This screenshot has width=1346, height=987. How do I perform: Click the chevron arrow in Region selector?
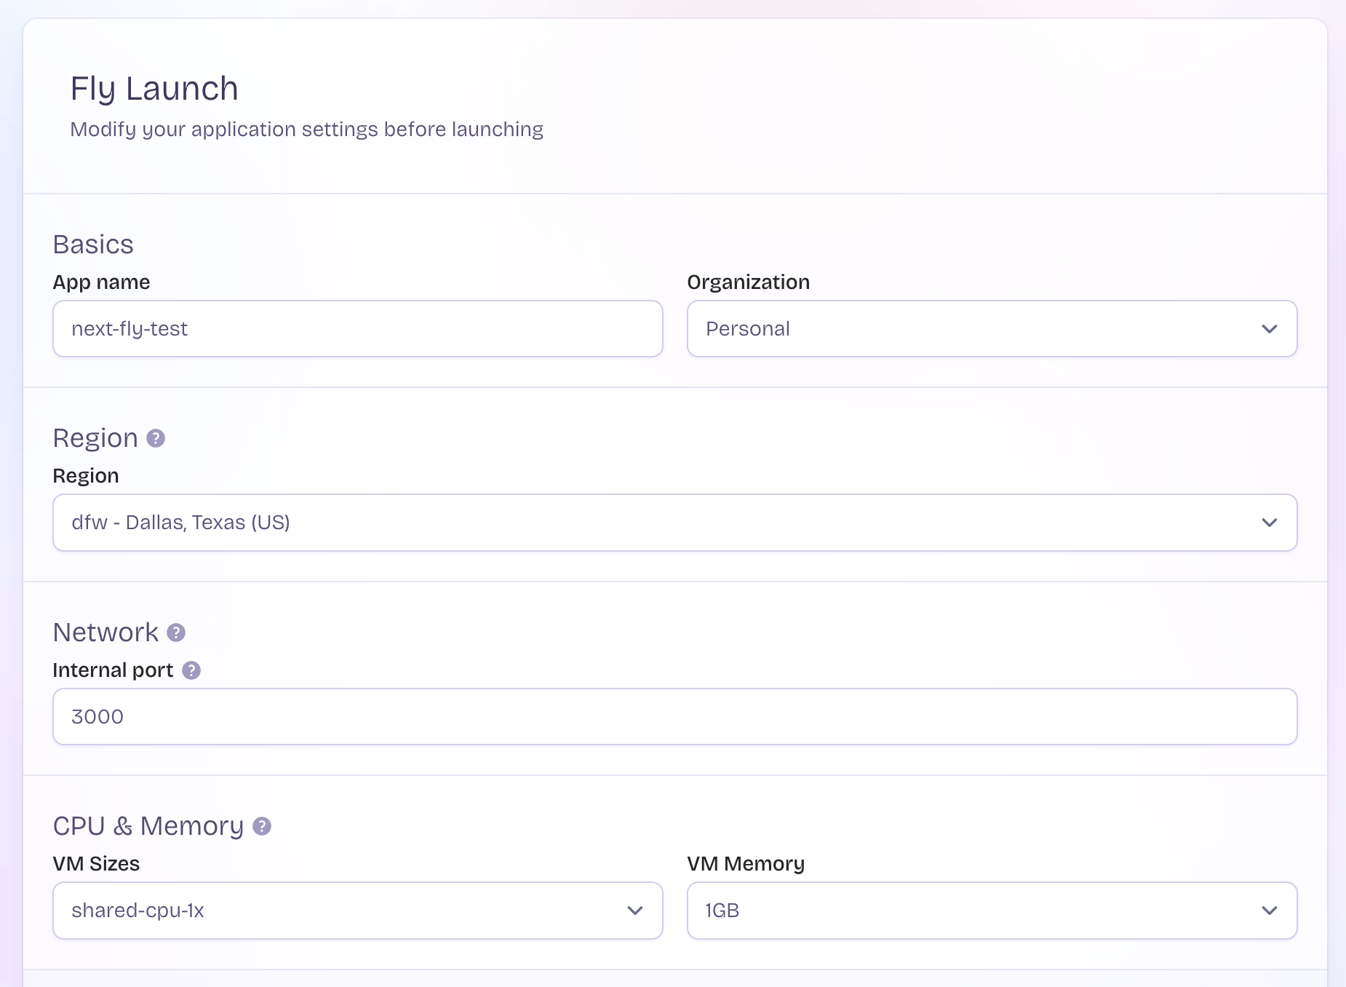(1270, 523)
